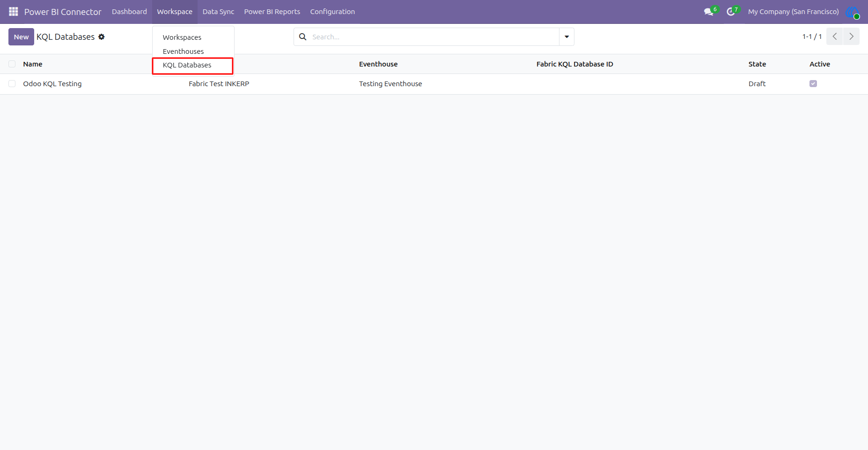Collapse the Workspace menu
868x450 pixels.
point(175,12)
